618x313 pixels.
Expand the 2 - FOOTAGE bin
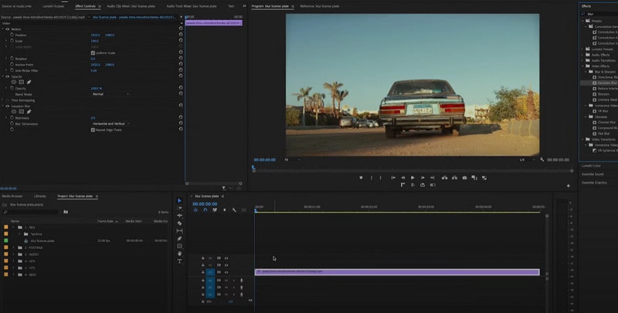[x=13, y=247]
